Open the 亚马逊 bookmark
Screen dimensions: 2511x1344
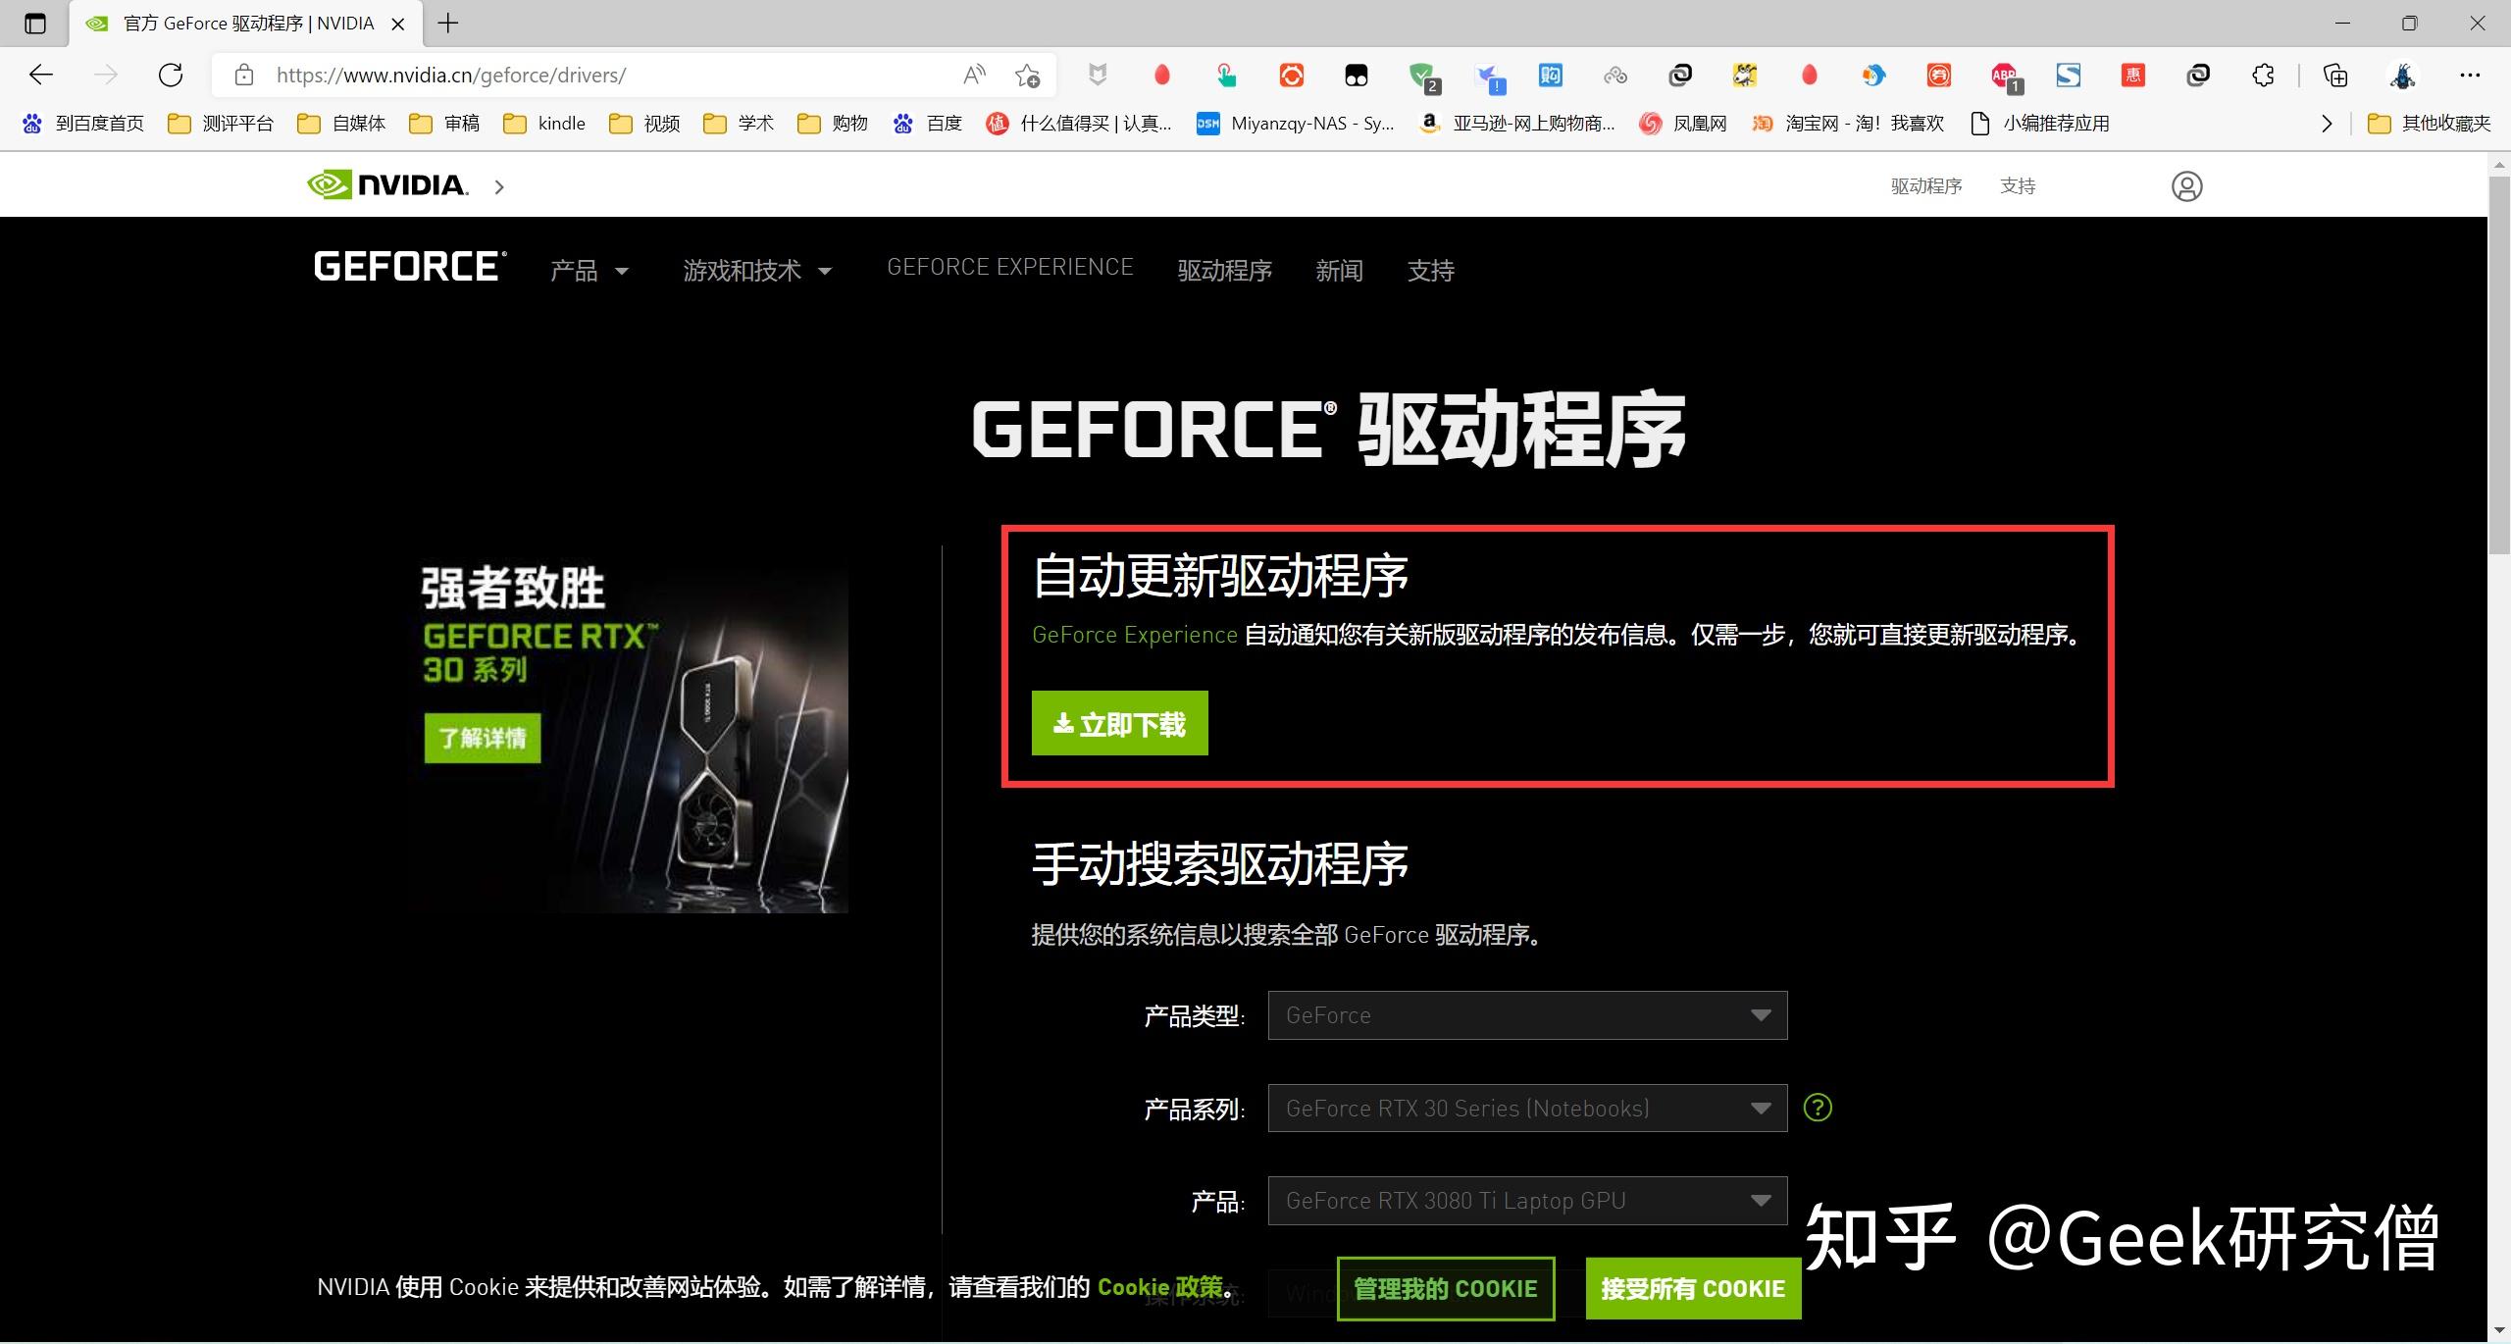coord(1517,124)
